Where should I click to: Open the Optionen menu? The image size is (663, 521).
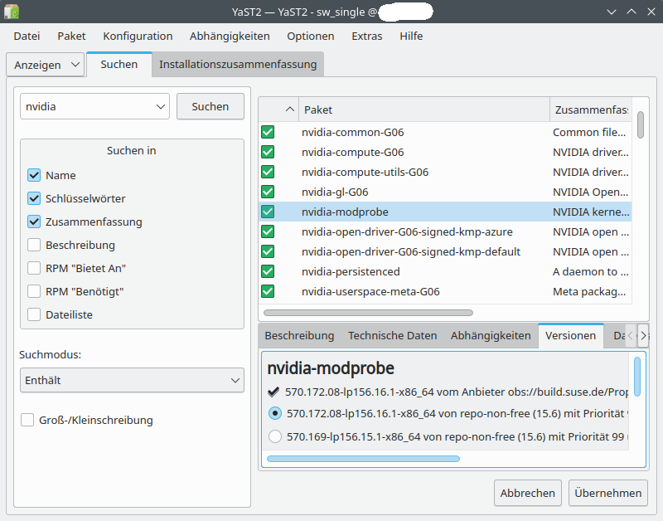[311, 36]
